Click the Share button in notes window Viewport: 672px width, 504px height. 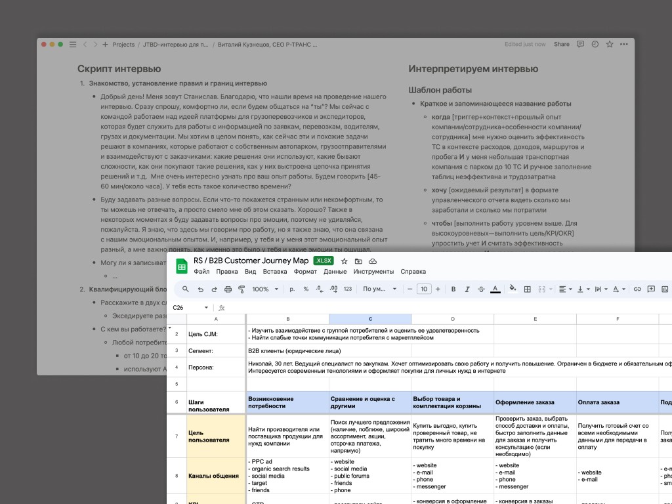point(561,45)
